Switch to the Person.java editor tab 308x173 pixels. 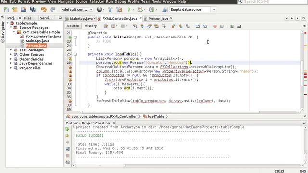tap(158, 19)
